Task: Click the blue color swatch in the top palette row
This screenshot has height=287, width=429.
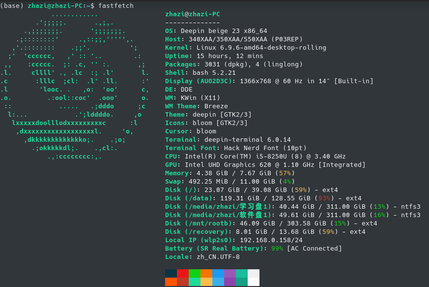Action: coord(218,273)
